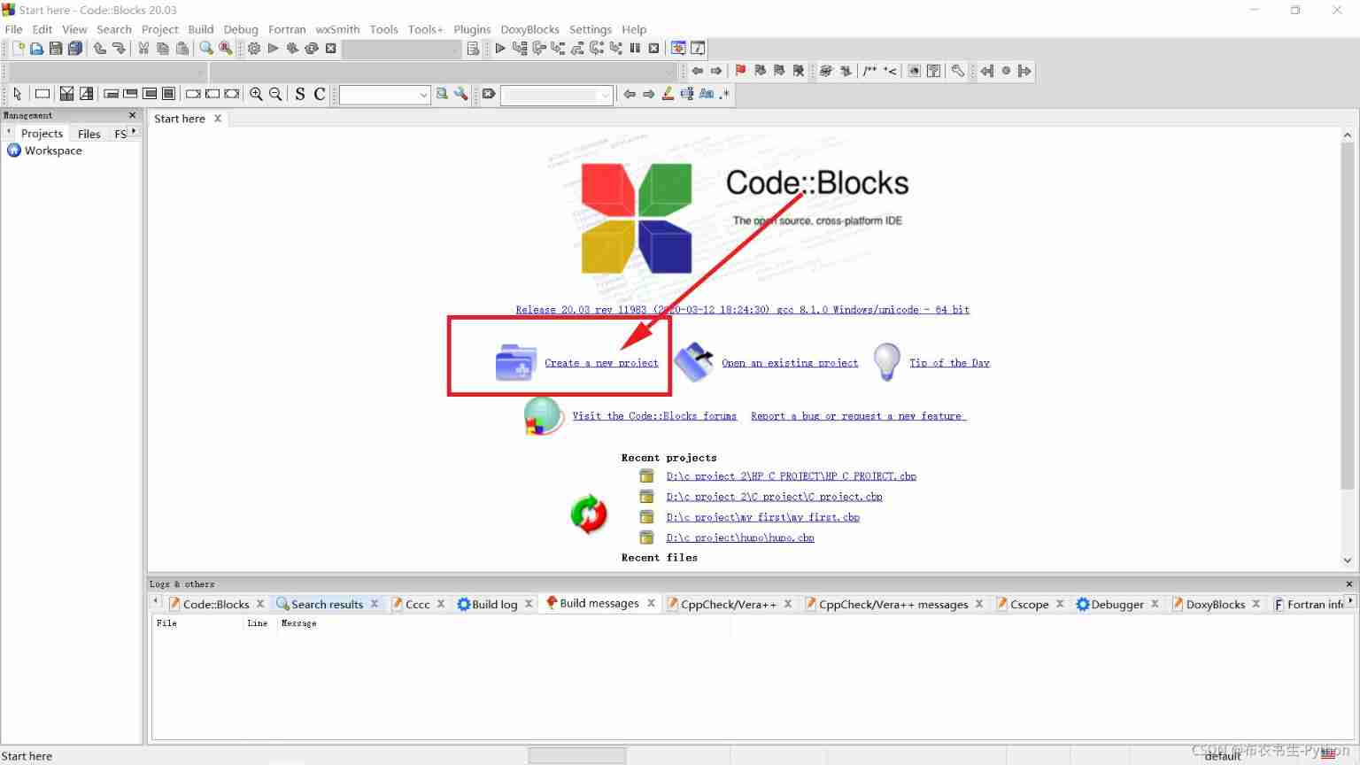The width and height of the screenshot is (1360, 765).
Task: Click the Toggle bookmark red flag icon
Action: click(741, 71)
